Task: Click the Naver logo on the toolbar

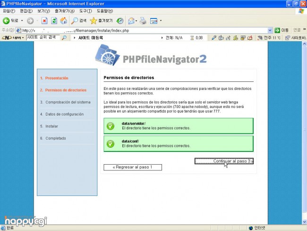Action: click(x=7, y=38)
